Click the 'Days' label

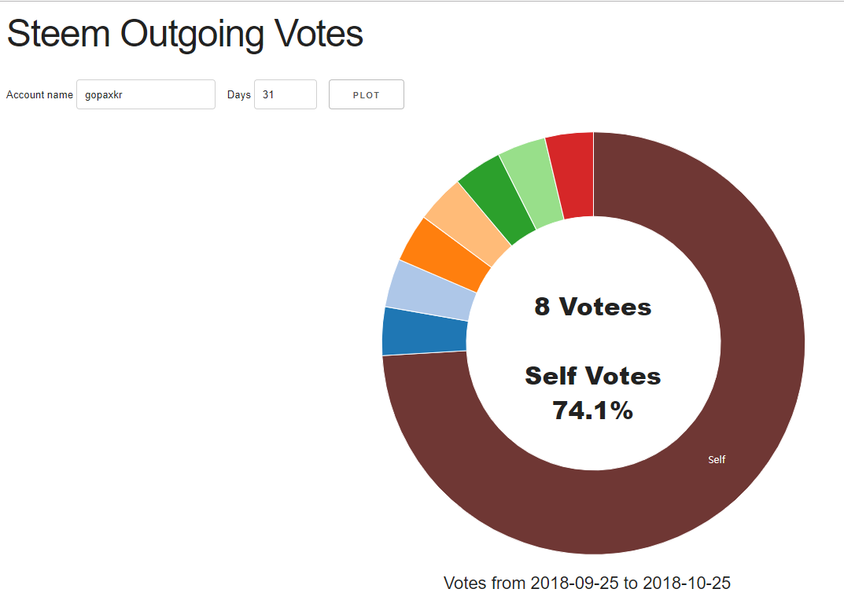pos(238,94)
